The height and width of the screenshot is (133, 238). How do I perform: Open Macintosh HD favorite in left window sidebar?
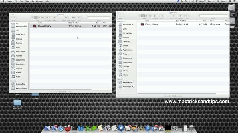tap(19, 26)
